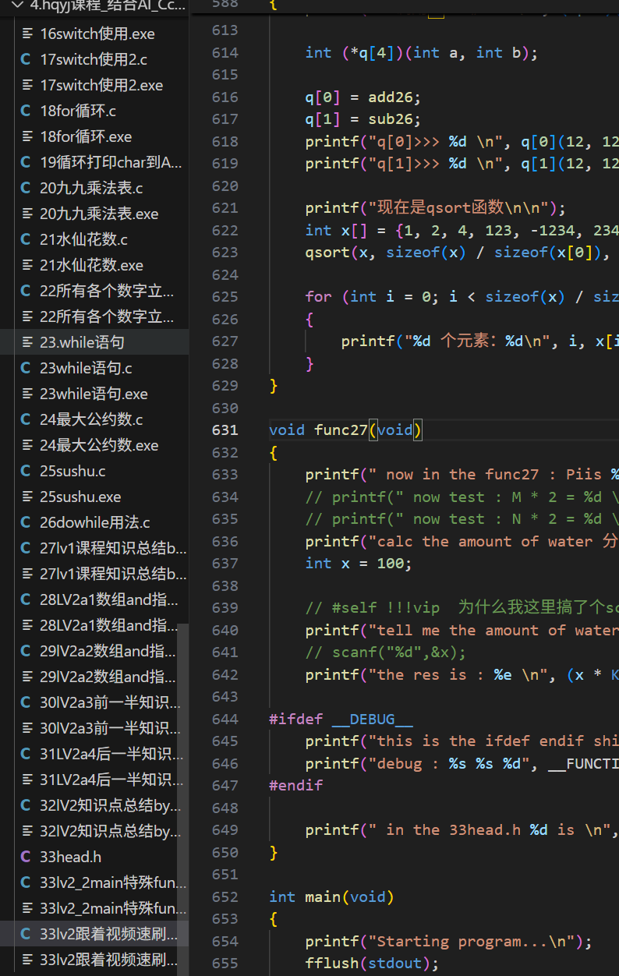Click the C icon beside 32lV2知识点总结by...

(x=26, y=805)
